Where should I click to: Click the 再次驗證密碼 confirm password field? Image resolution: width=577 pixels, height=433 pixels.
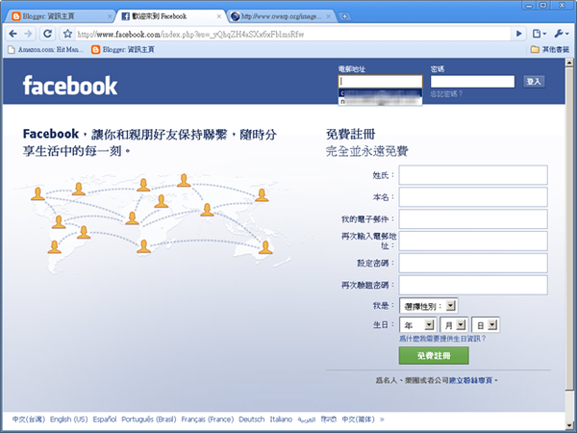473,285
